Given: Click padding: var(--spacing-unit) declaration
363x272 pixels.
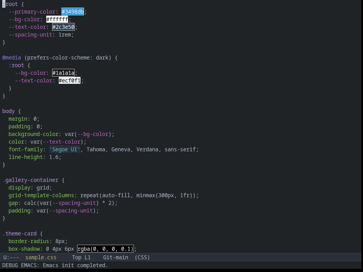Looking at the screenshot, I should [54, 211].
